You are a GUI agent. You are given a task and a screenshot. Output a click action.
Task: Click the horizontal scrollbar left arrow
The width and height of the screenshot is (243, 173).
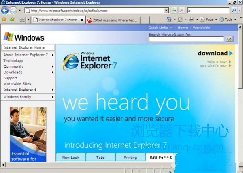[x=3, y=164]
